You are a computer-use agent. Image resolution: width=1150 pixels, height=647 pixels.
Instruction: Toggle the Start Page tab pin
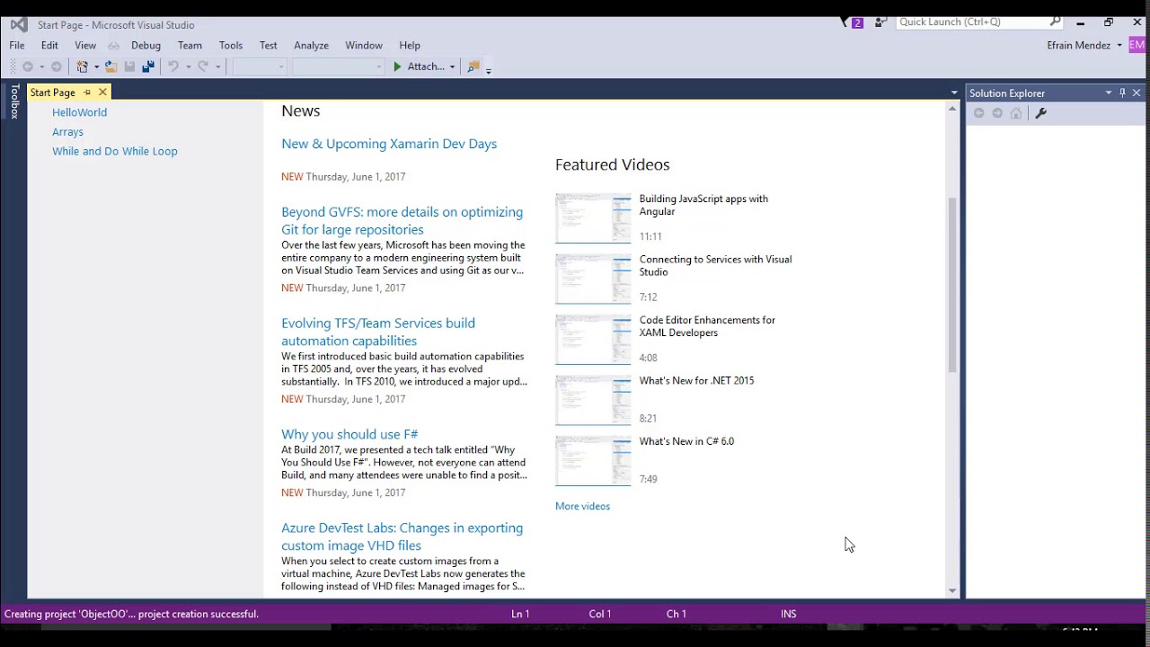pyautogui.click(x=87, y=93)
